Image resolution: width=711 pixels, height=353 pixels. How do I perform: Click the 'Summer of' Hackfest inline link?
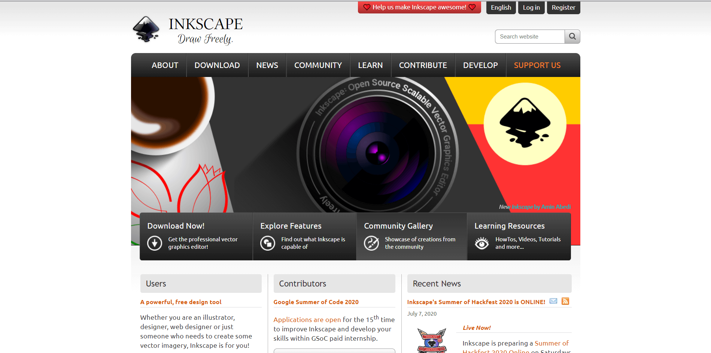[552, 343]
